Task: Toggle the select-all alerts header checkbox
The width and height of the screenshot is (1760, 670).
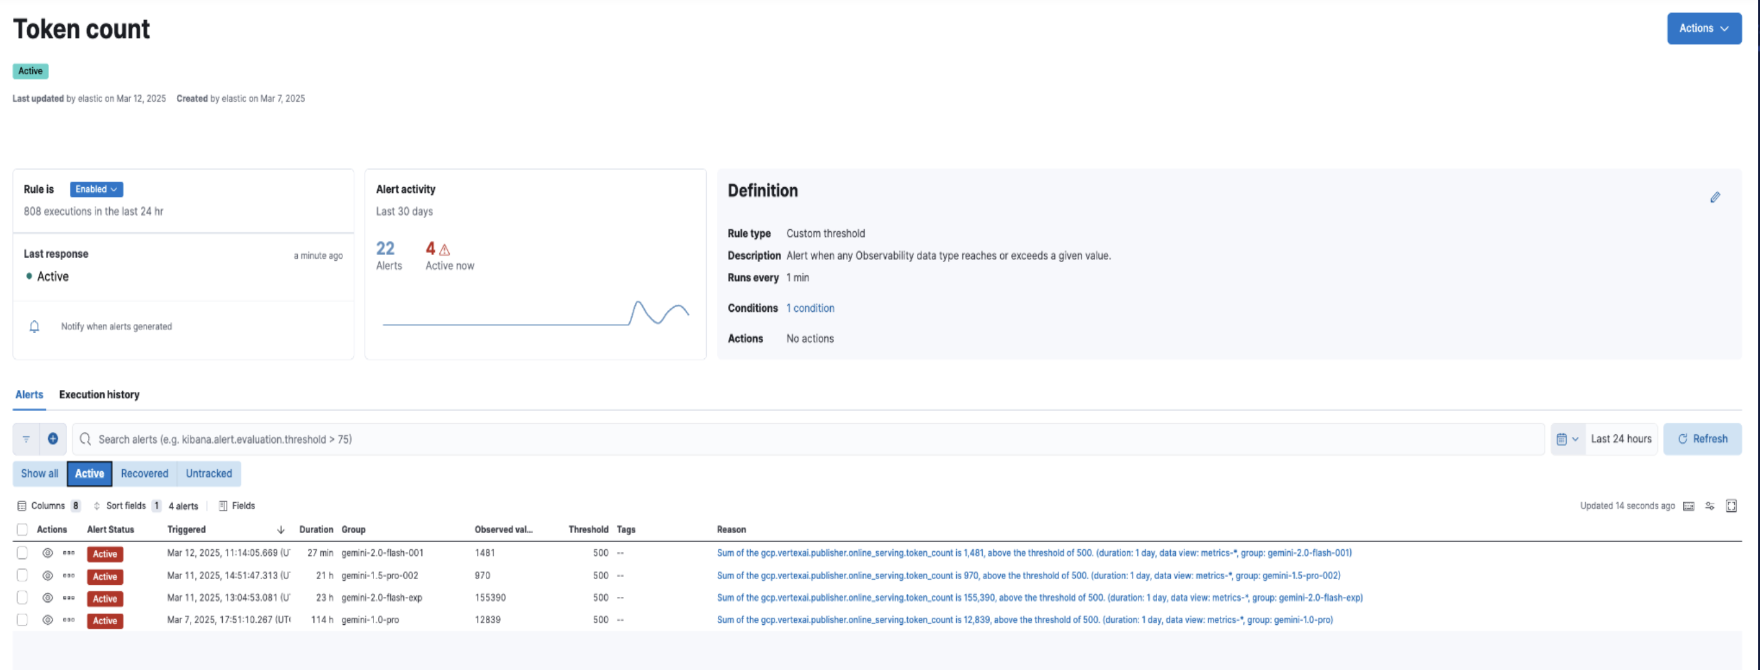Action: pyautogui.click(x=23, y=529)
